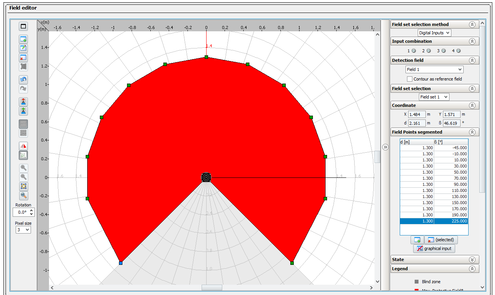Click the green-arrow person icon in left toolbar

pos(23,111)
